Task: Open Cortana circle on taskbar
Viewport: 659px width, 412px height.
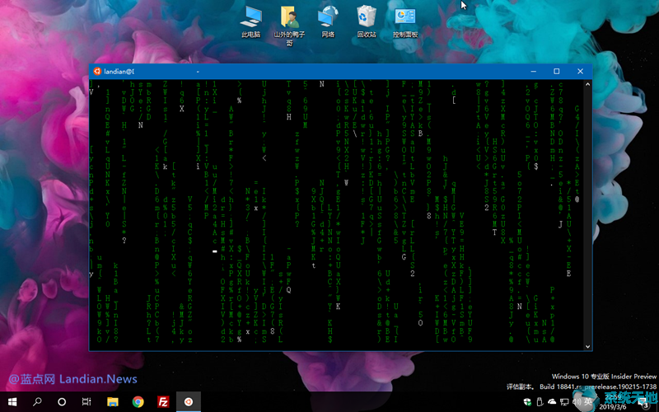Action: click(62, 402)
